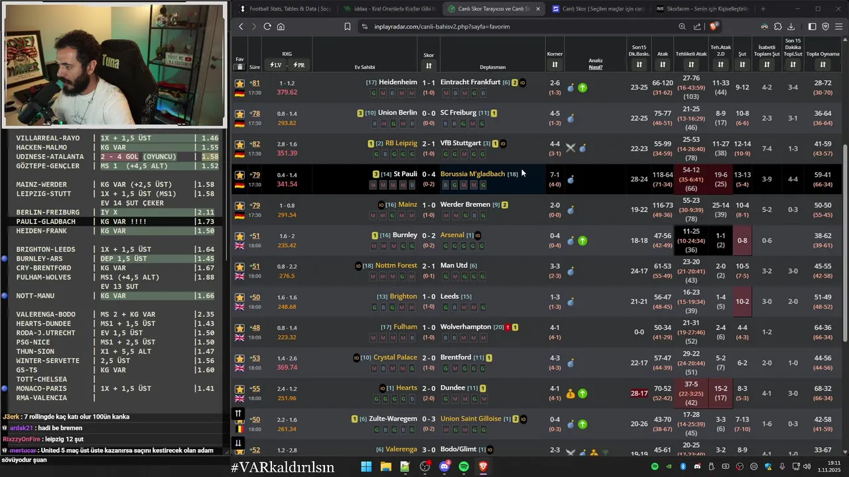849x477 pixels.
Task: Sort the table by the Korner column
Action: click(x=555, y=65)
